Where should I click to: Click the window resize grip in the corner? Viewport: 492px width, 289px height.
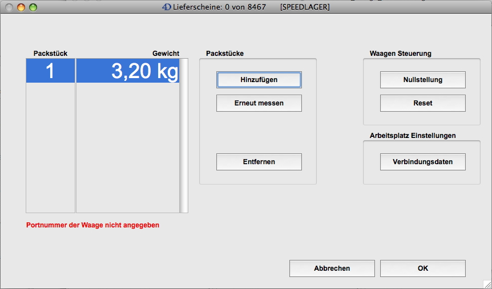click(486, 283)
